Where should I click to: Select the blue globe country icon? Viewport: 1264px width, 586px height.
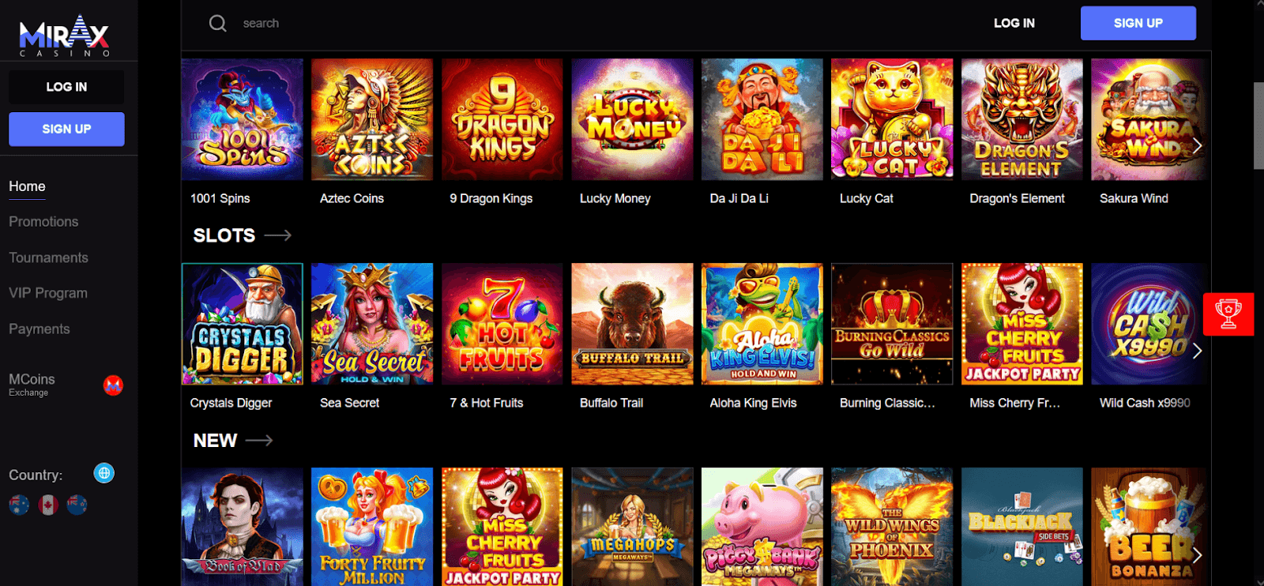pyautogui.click(x=104, y=473)
